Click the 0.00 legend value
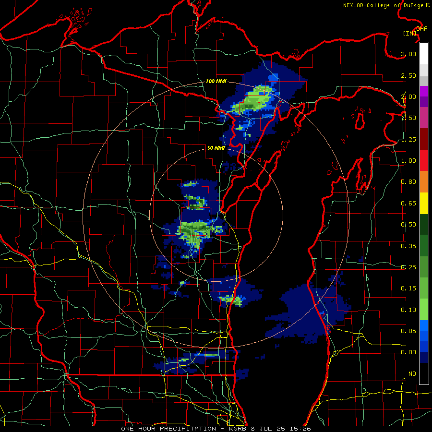This screenshot has height=432, width=432. [x=408, y=352]
